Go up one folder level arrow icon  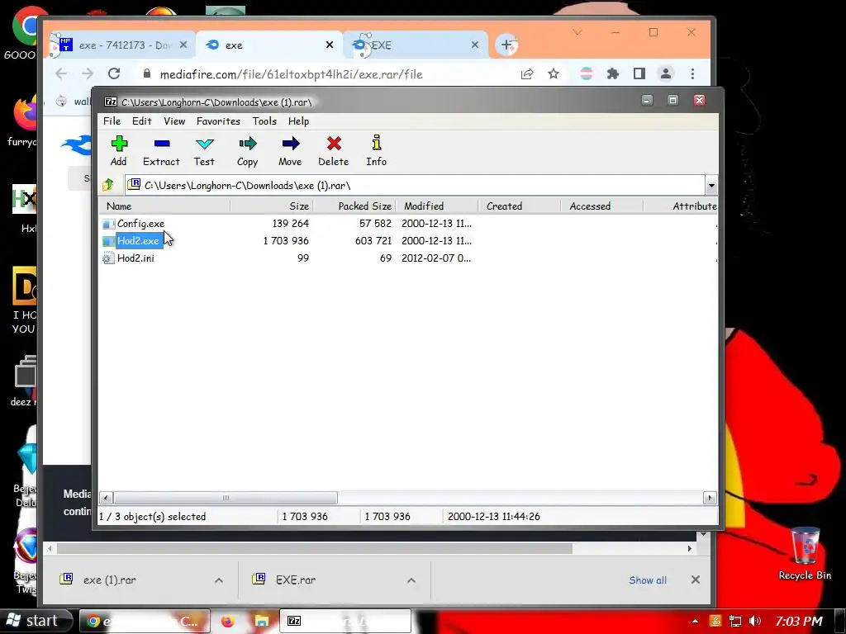tap(108, 185)
